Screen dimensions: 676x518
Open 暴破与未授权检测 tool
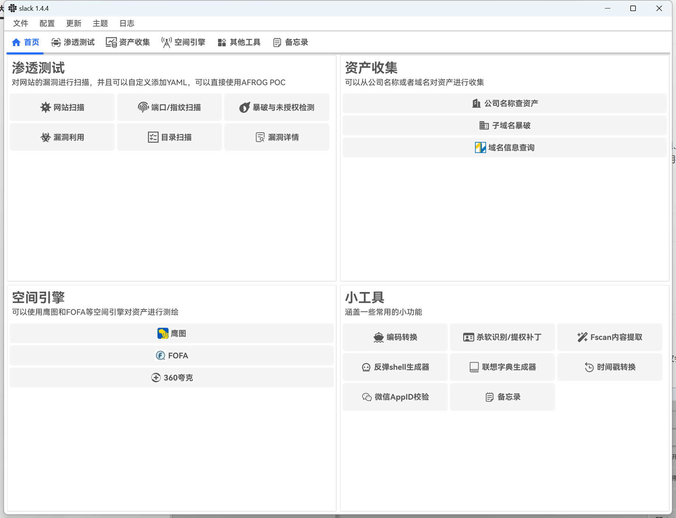(x=277, y=107)
